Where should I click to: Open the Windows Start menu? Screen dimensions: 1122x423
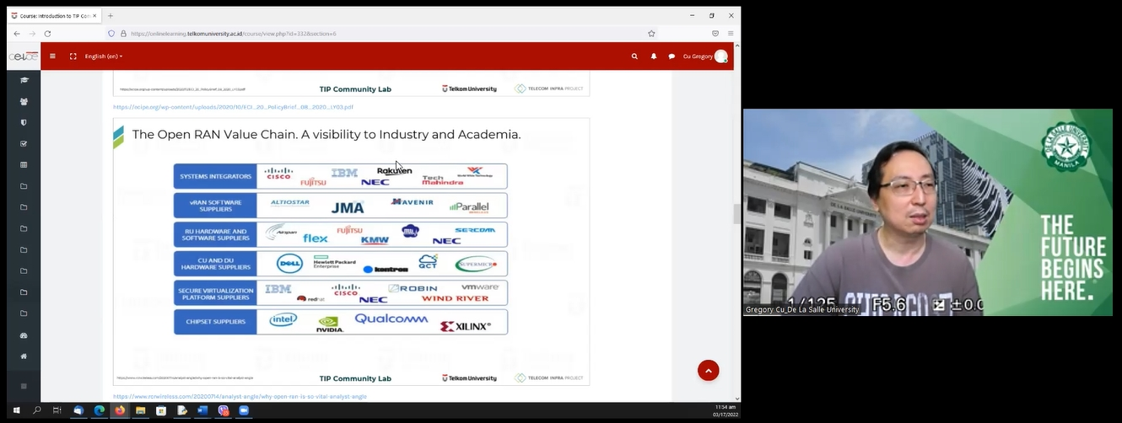16,410
